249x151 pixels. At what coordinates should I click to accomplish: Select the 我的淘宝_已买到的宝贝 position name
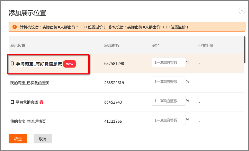(30, 83)
